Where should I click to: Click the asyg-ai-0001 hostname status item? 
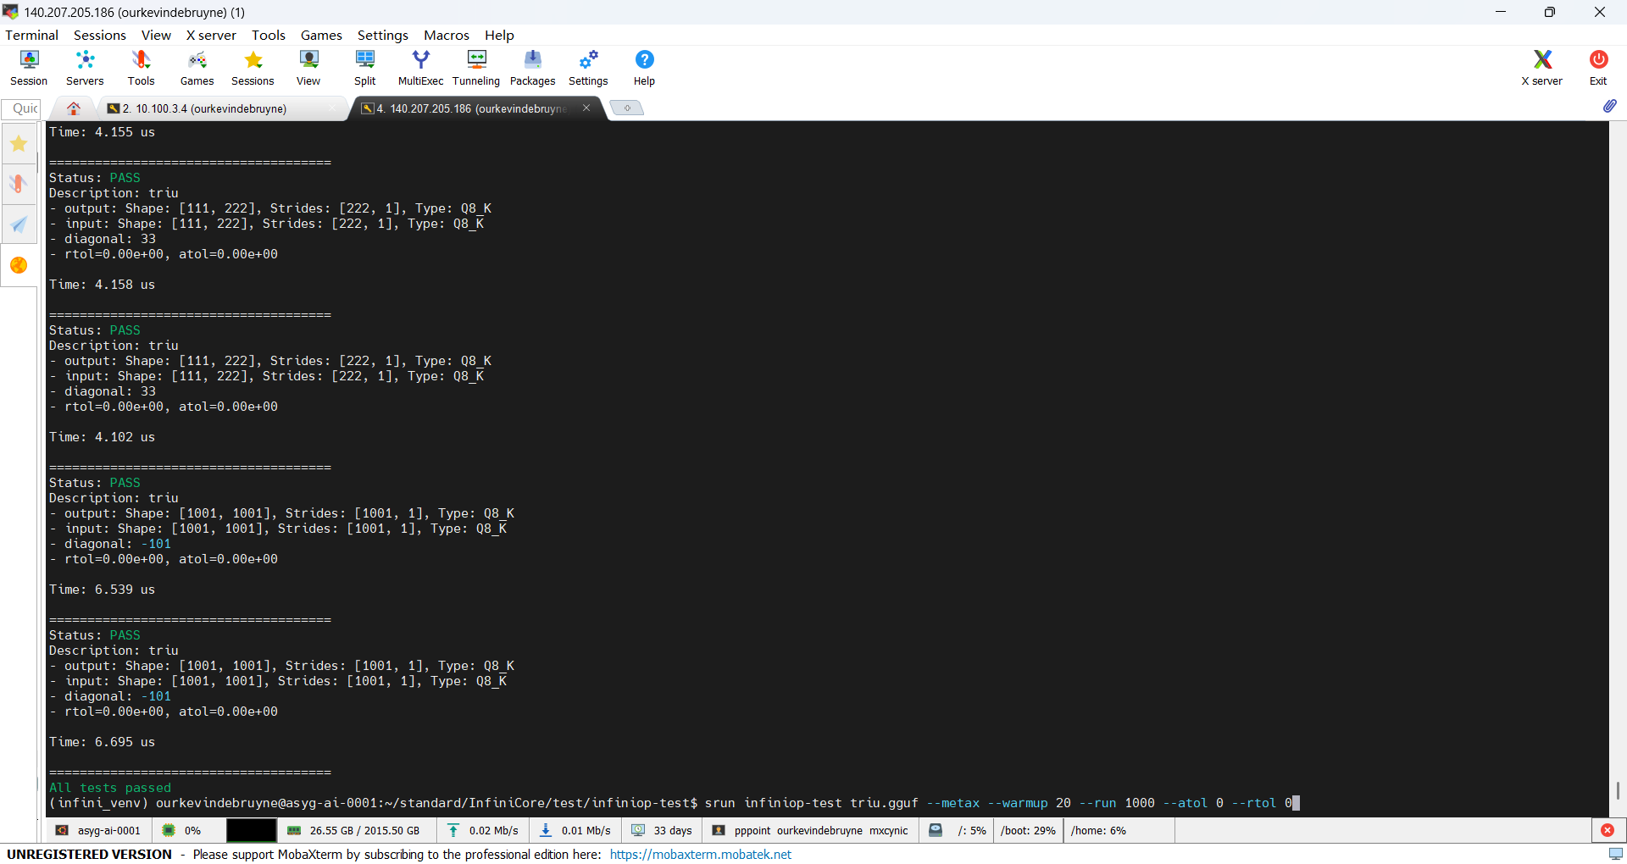(x=99, y=830)
